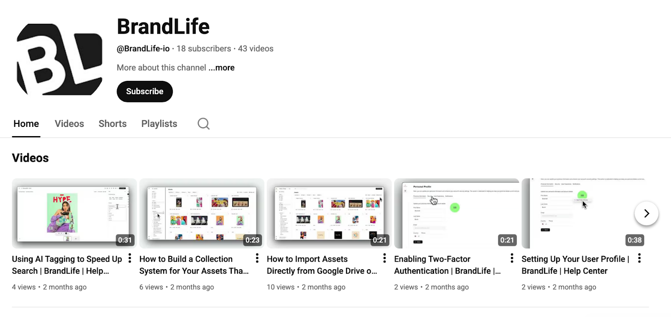Switch to the Home tab
The image size is (671, 317).
pos(26,124)
